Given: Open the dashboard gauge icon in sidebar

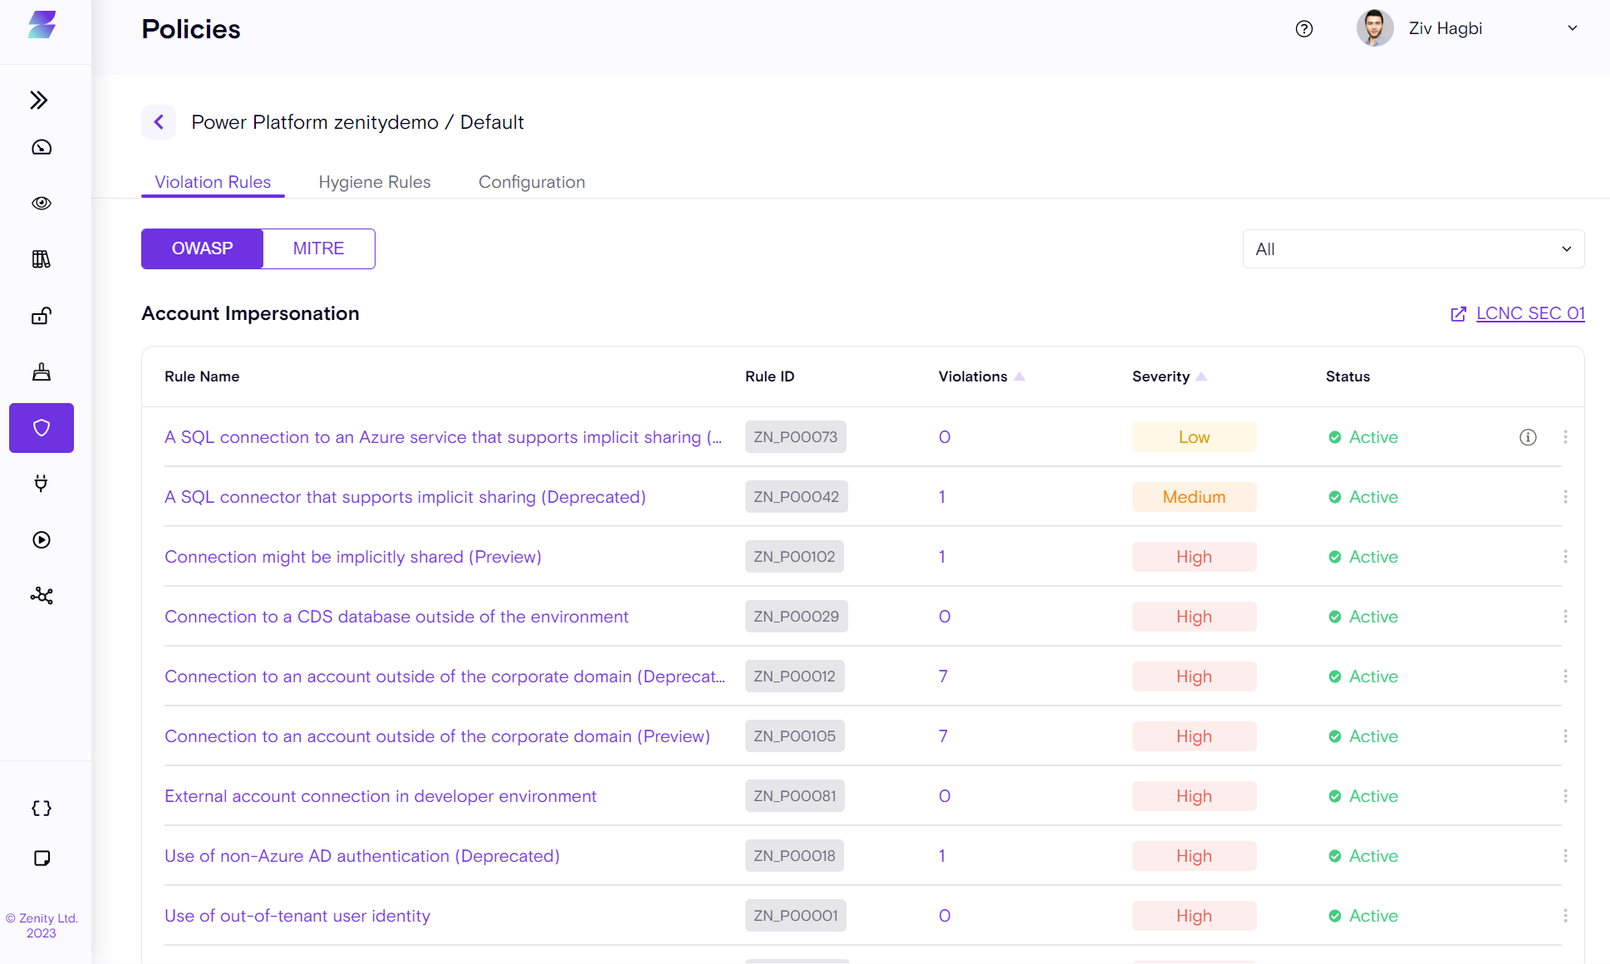Looking at the screenshot, I should 42,148.
